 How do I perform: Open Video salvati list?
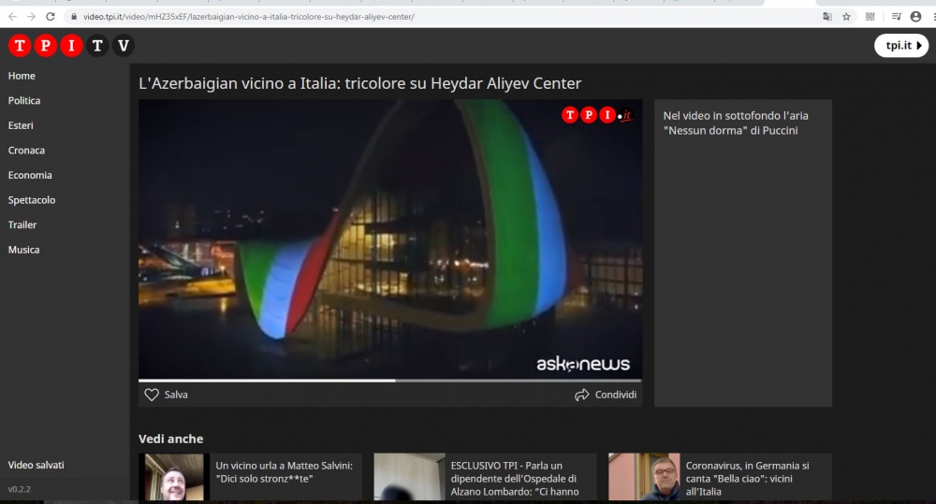coord(36,466)
